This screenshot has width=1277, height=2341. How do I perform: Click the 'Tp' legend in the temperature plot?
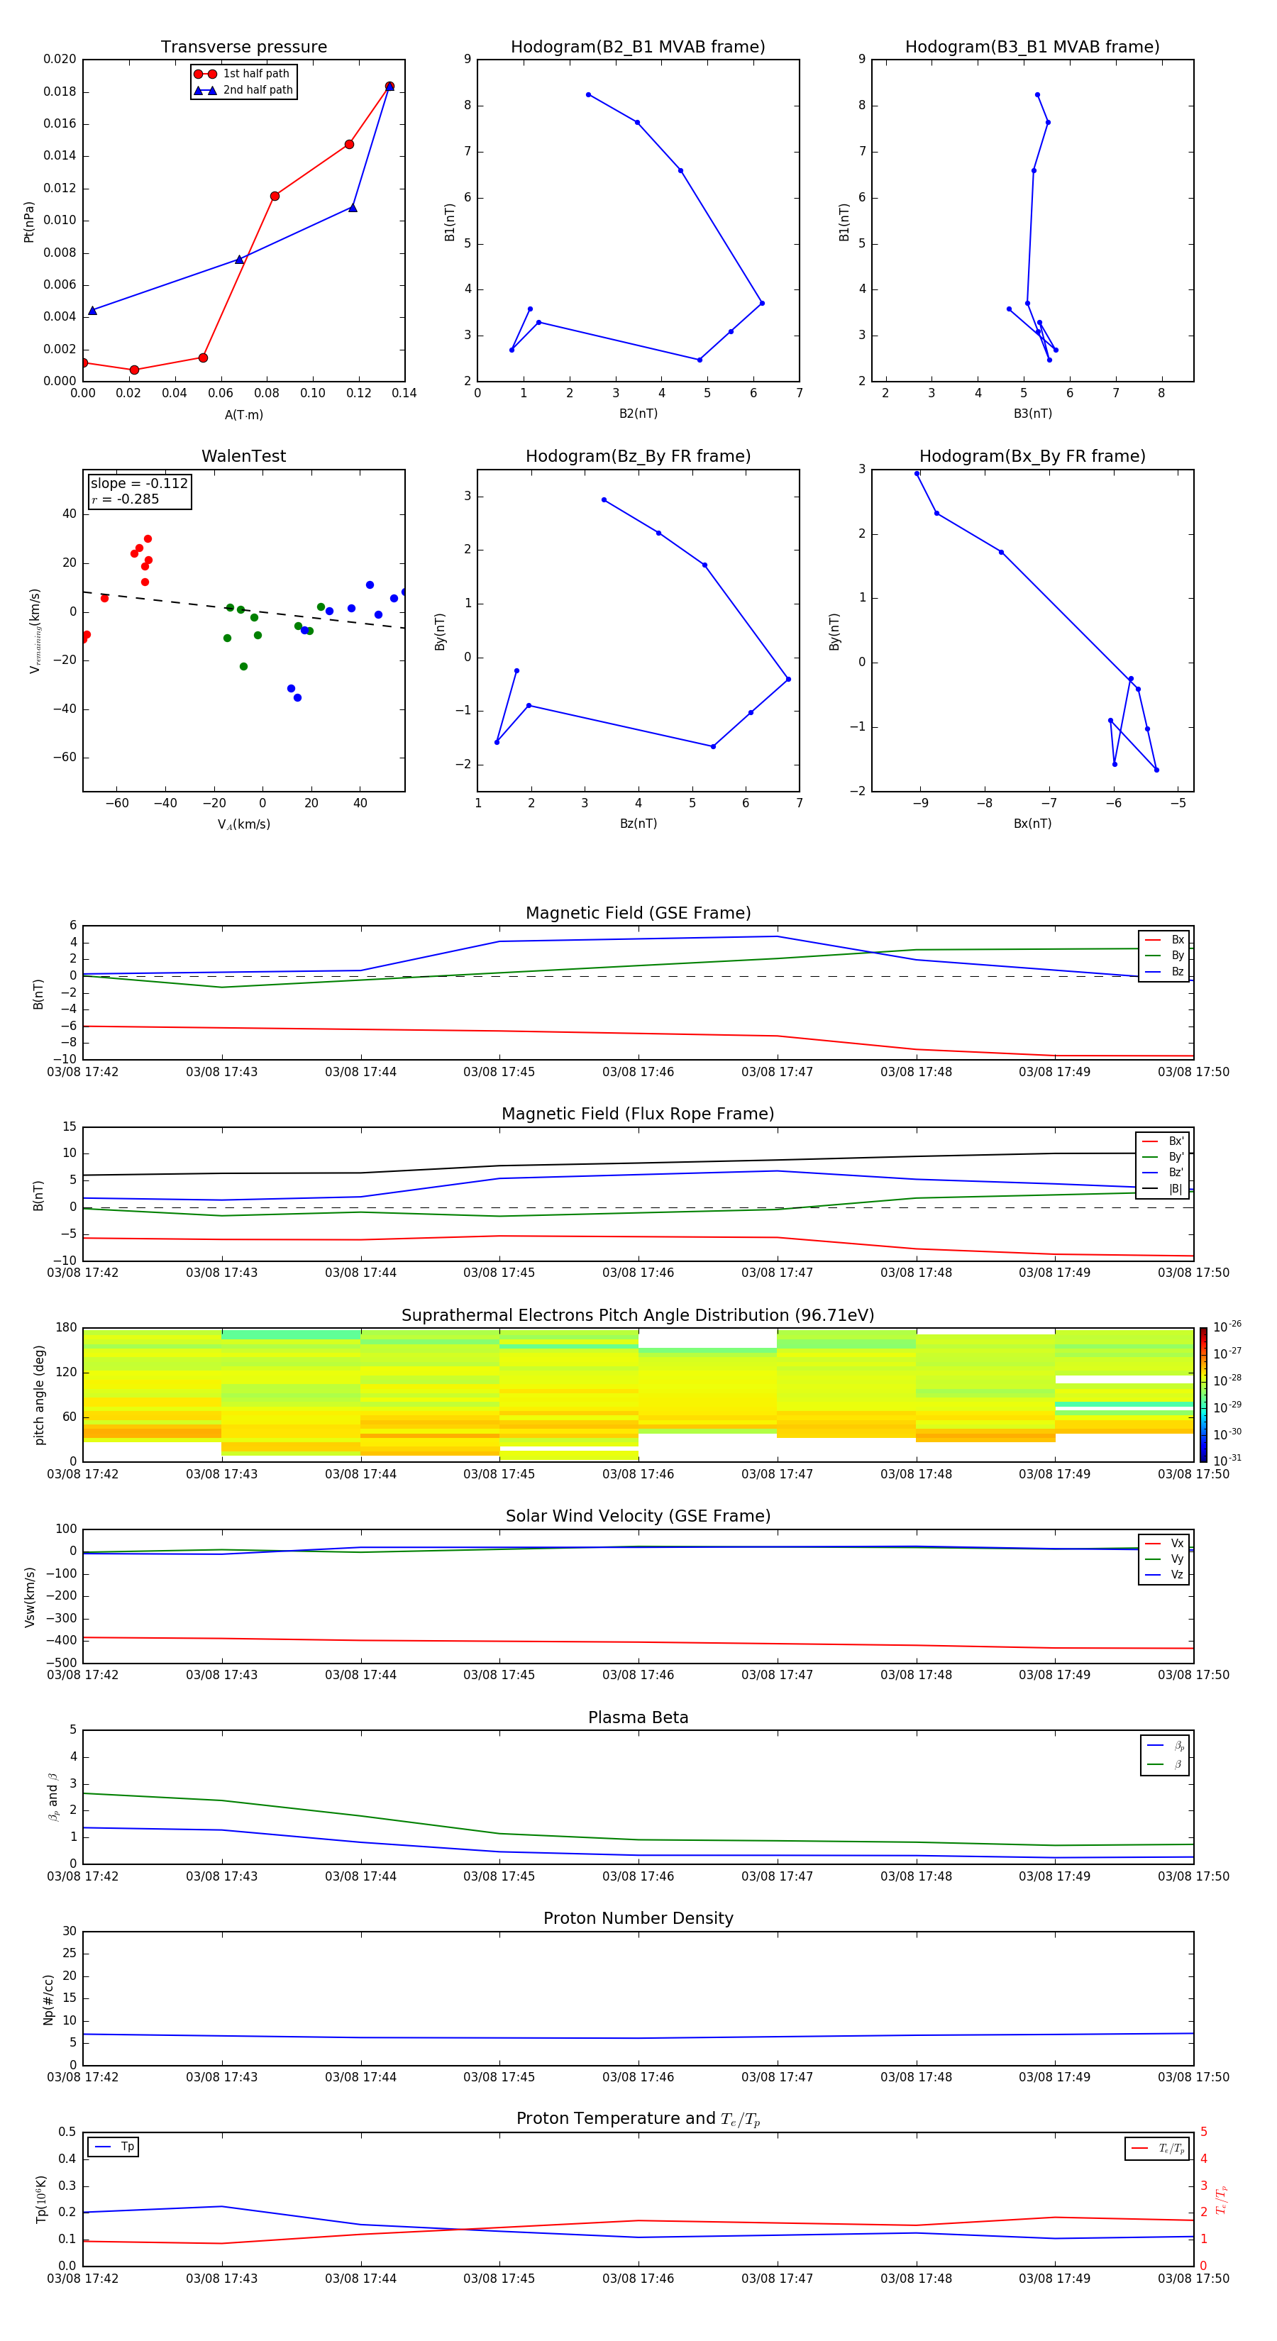pyautogui.click(x=114, y=2147)
